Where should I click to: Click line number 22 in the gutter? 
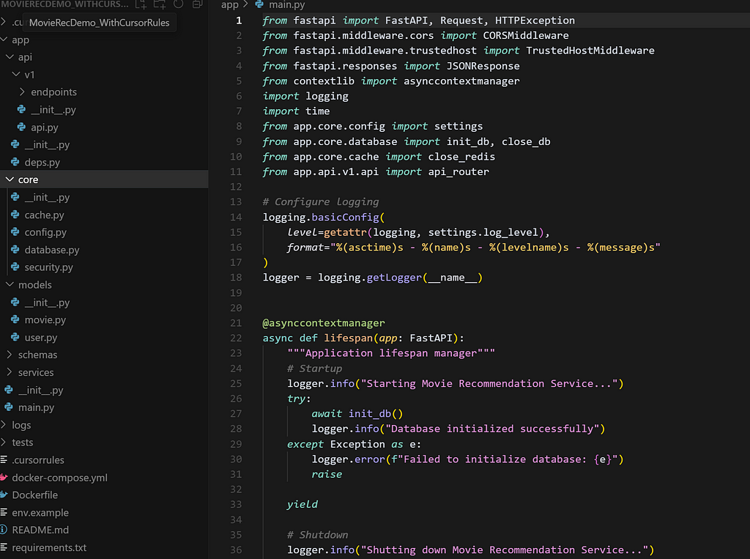tap(236, 338)
